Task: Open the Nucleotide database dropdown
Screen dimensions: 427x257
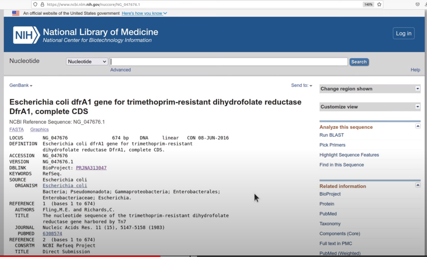Action: coord(87,61)
